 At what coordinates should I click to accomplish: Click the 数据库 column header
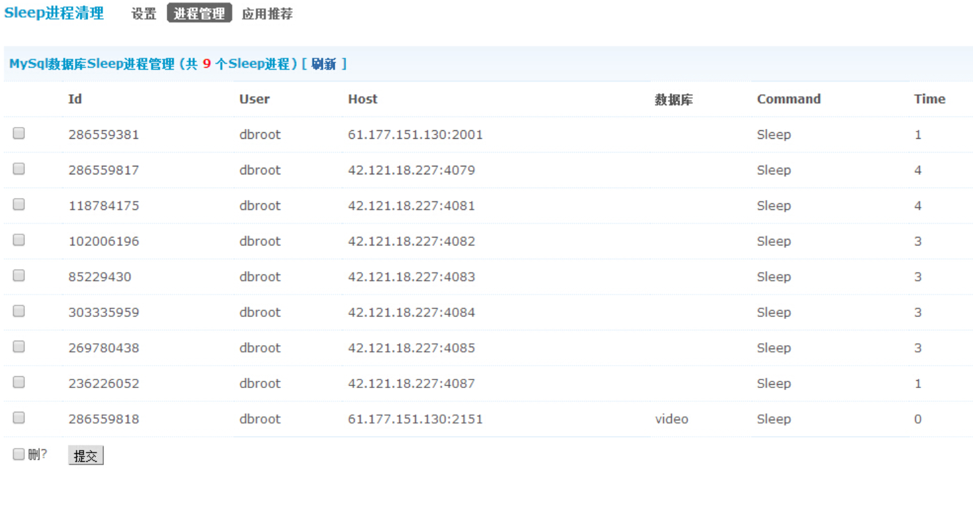point(674,99)
